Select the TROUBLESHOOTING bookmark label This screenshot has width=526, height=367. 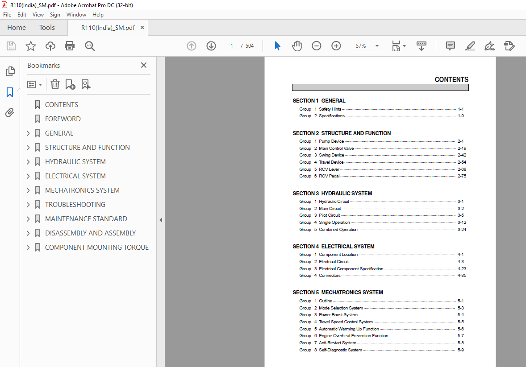pos(75,204)
